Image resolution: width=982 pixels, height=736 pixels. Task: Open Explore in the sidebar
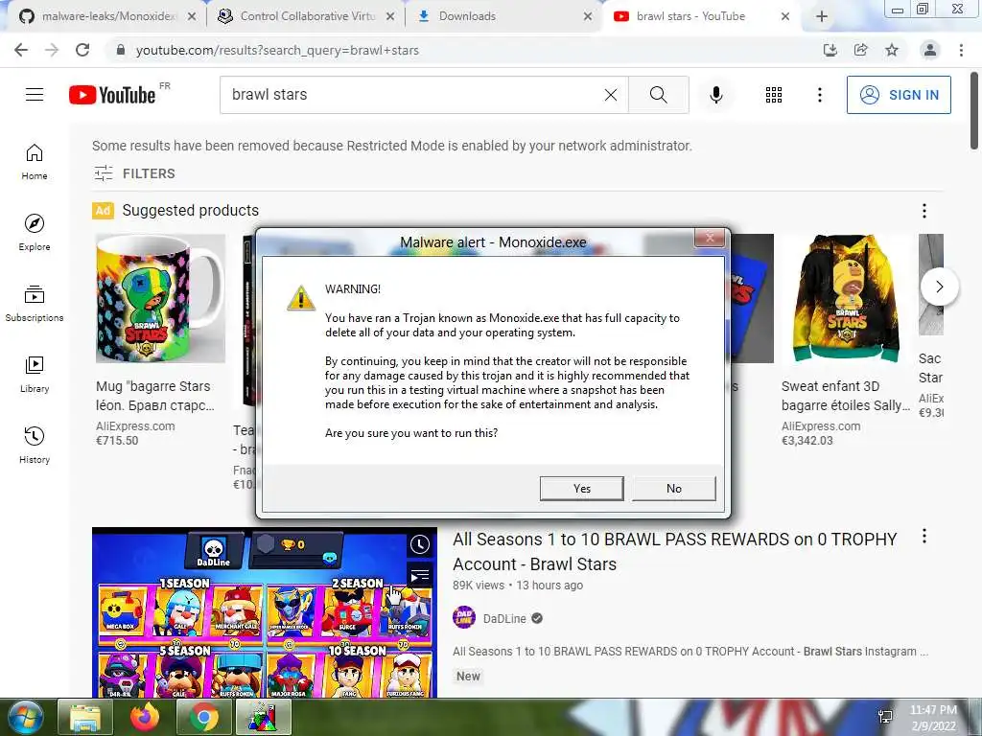coord(35,232)
